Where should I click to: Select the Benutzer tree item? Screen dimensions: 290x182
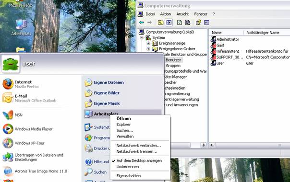coord(173,60)
